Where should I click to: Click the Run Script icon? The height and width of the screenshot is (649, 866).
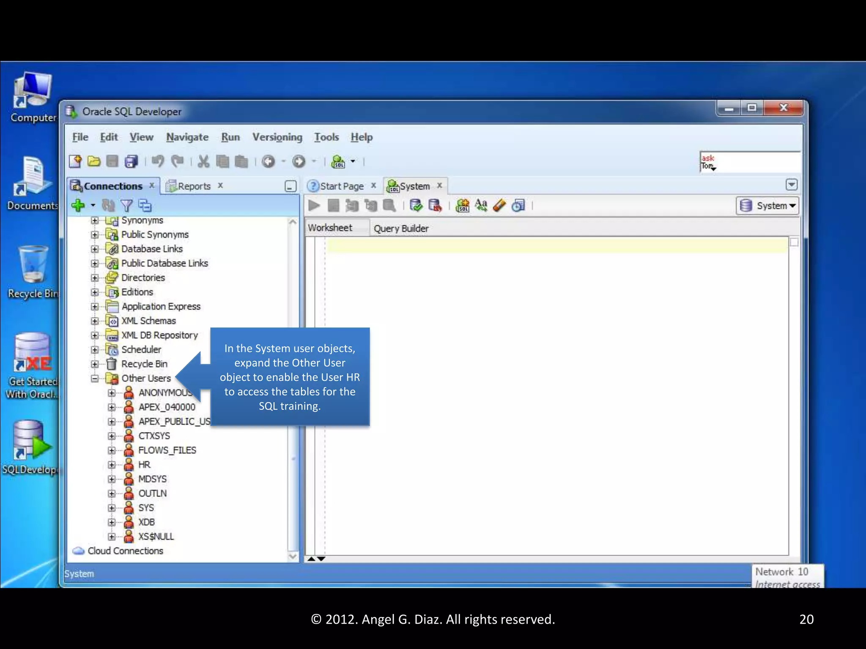334,206
